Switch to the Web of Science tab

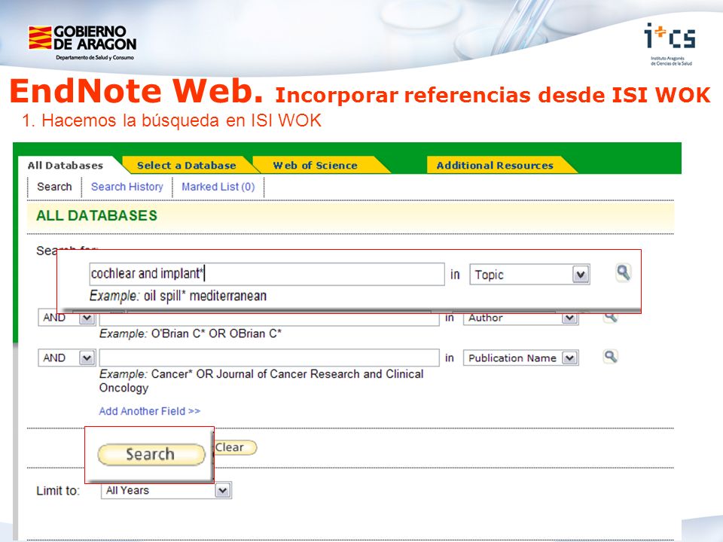point(316,166)
